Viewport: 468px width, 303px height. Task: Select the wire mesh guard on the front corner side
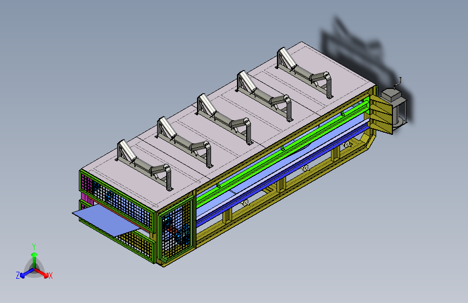click(x=177, y=229)
